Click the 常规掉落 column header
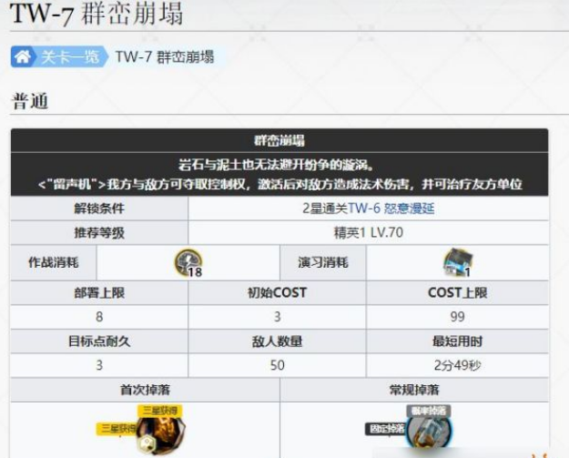Viewport: 569px width, 458px height. [414, 390]
